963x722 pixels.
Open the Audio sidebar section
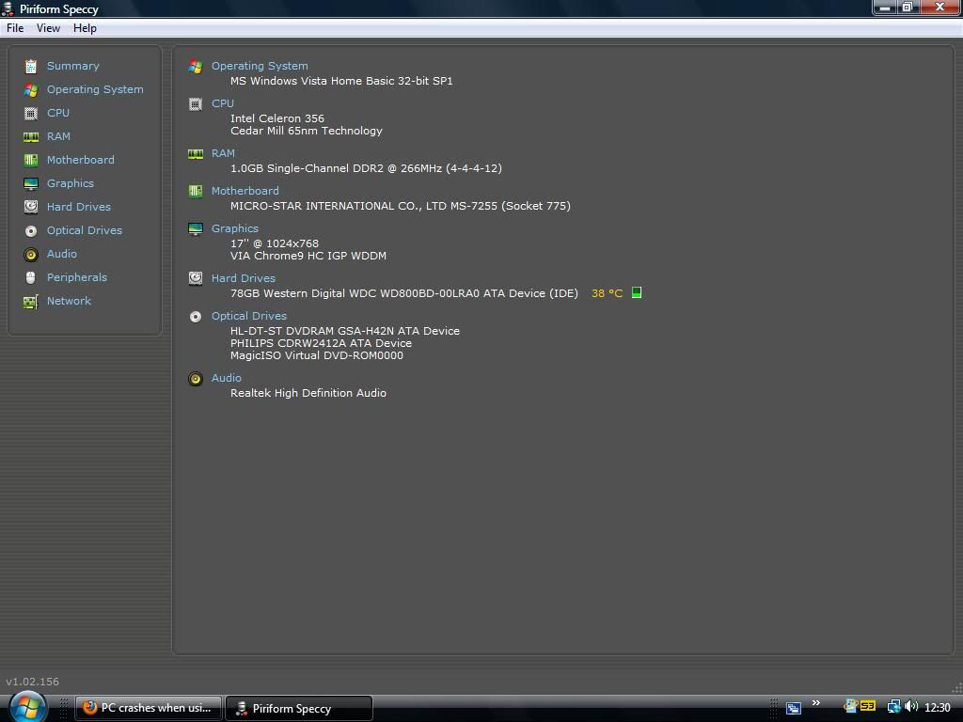coord(62,254)
